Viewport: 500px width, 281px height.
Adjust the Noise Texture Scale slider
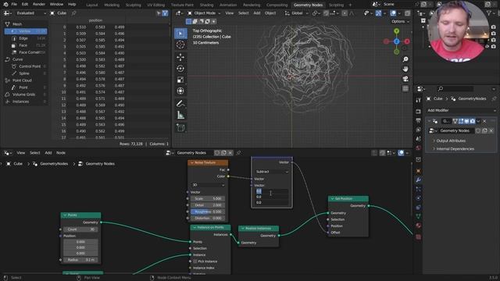[x=208, y=198]
